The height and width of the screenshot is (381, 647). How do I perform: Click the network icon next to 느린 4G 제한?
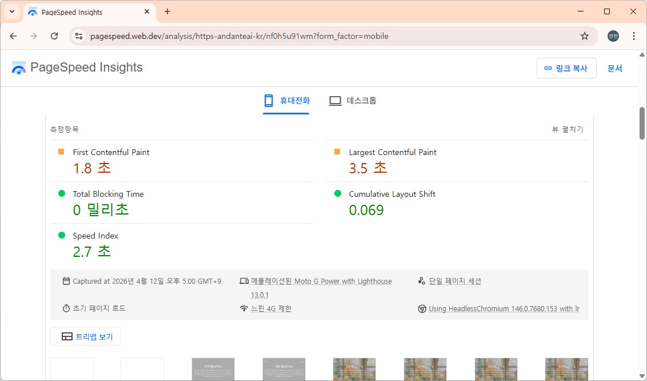[245, 308]
